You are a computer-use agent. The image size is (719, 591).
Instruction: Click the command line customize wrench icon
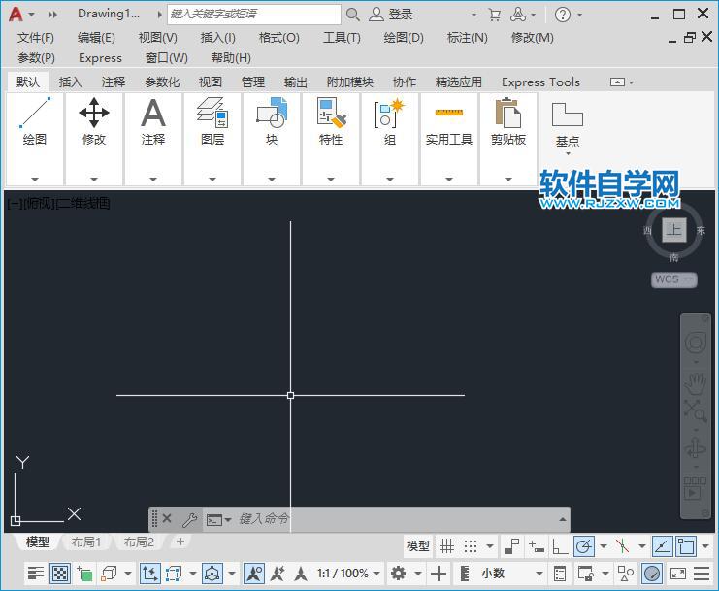coord(189,519)
